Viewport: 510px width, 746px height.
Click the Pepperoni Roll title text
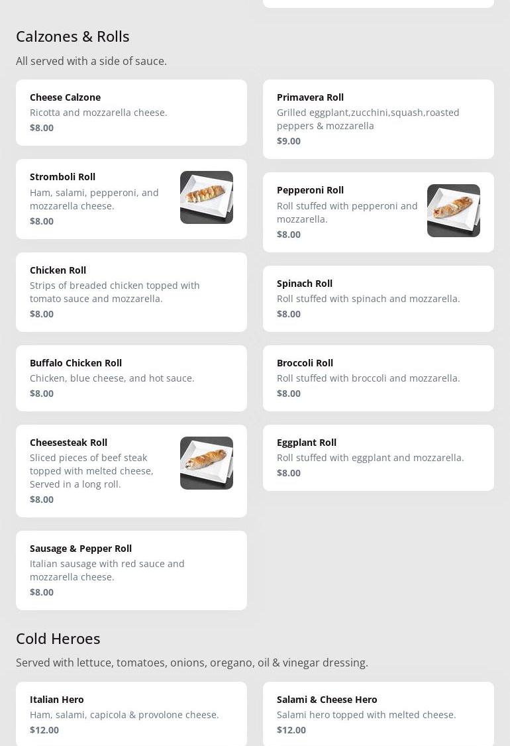pyautogui.click(x=310, y=190)
